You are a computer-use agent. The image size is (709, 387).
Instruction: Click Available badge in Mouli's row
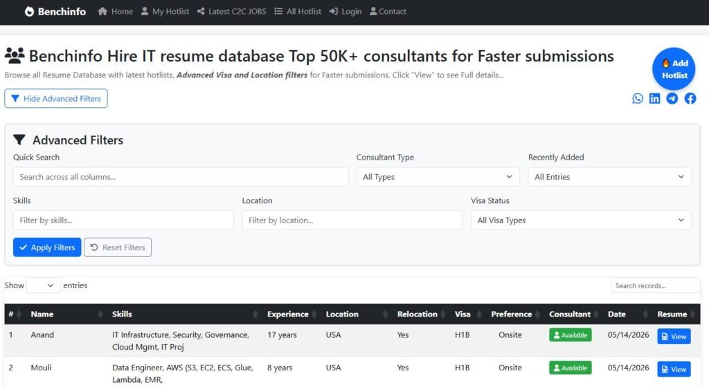pyautogui.click(x=571, y=368)
